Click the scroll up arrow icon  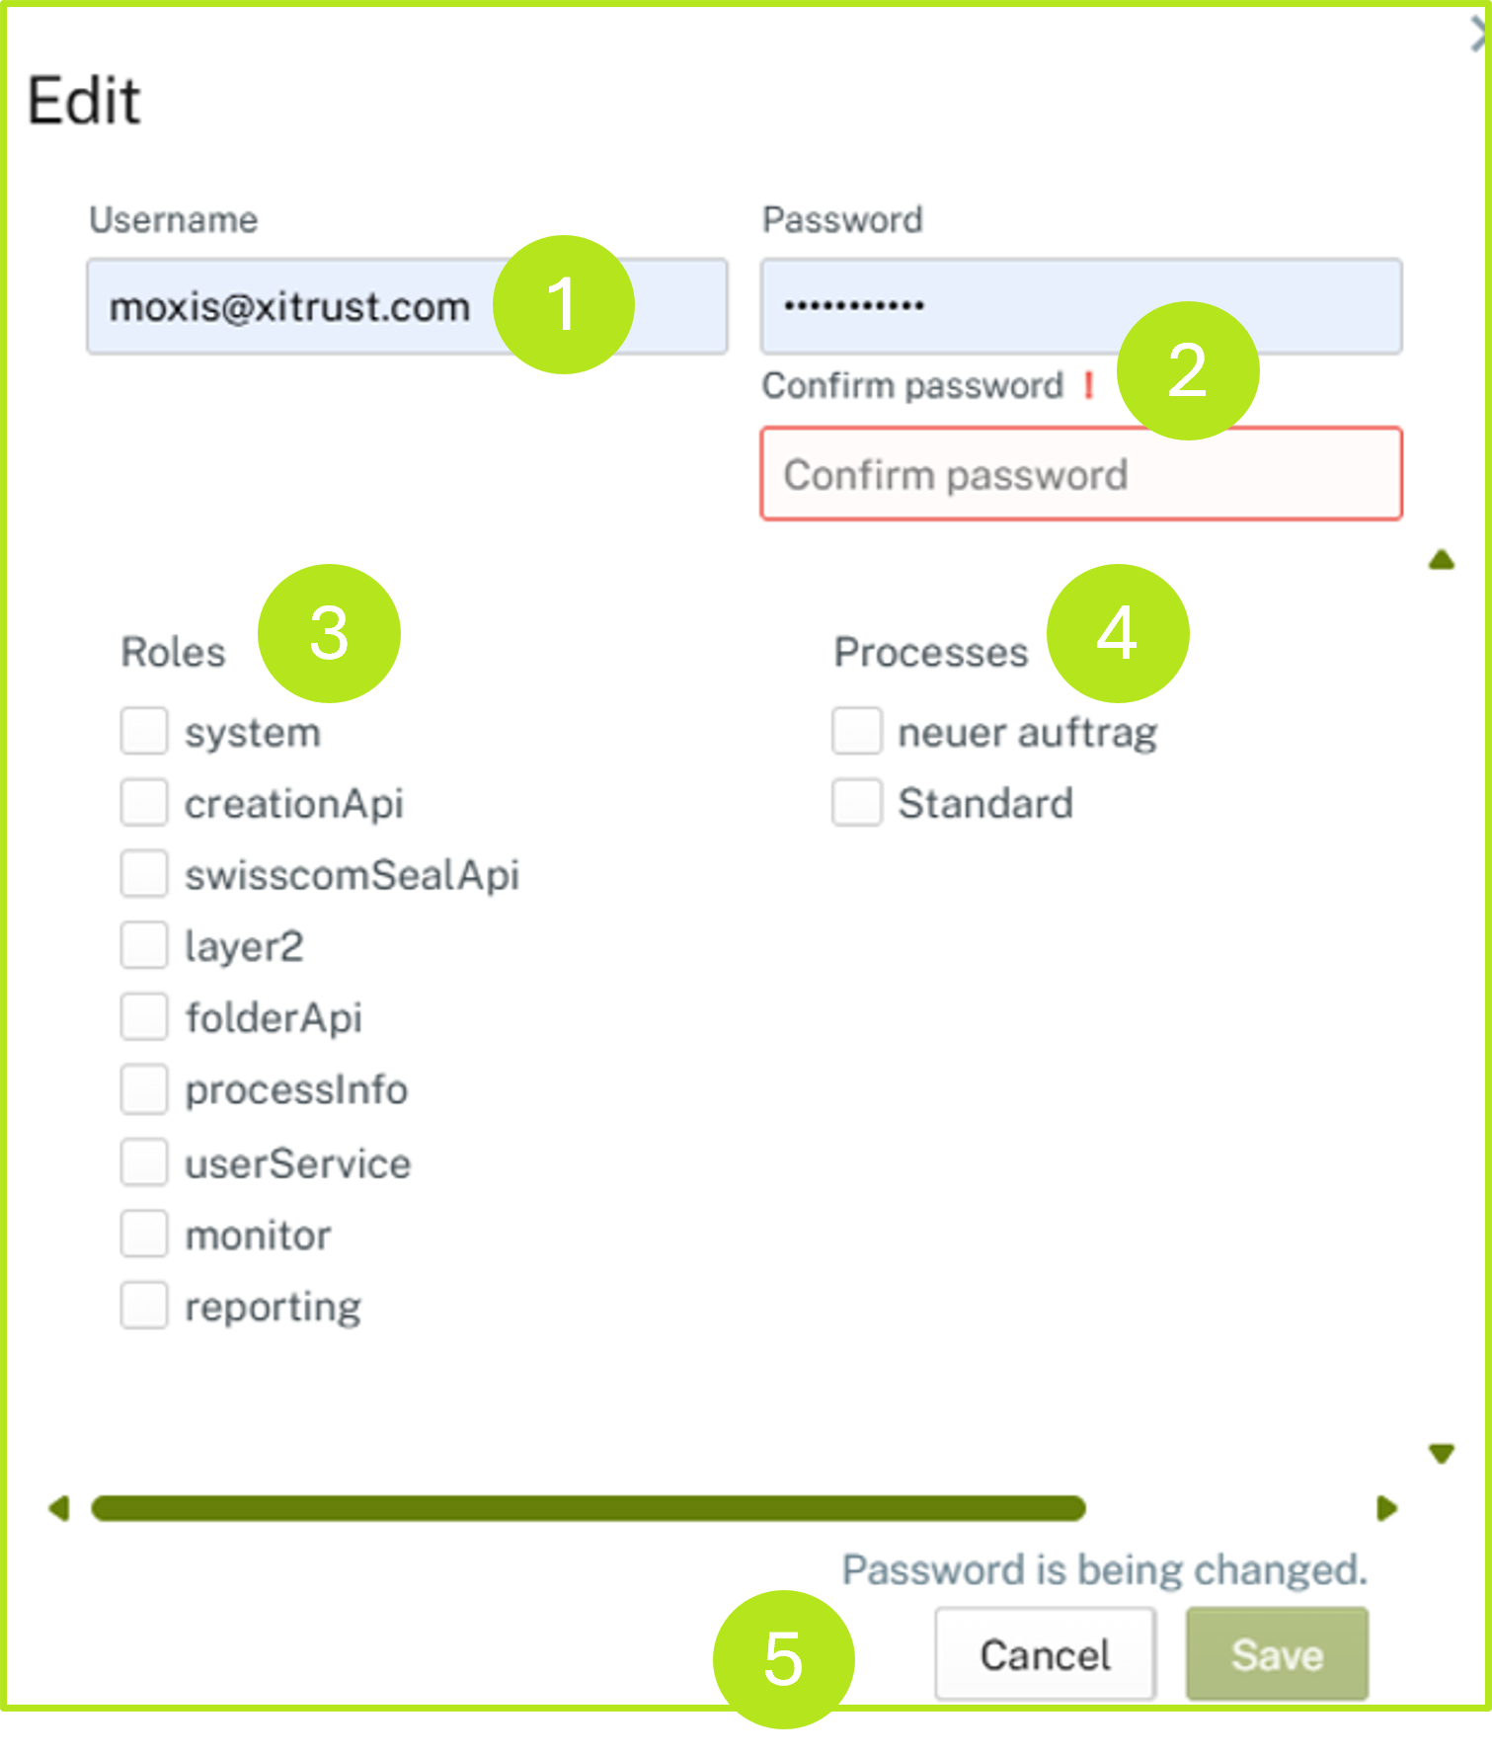[1441, 560]
